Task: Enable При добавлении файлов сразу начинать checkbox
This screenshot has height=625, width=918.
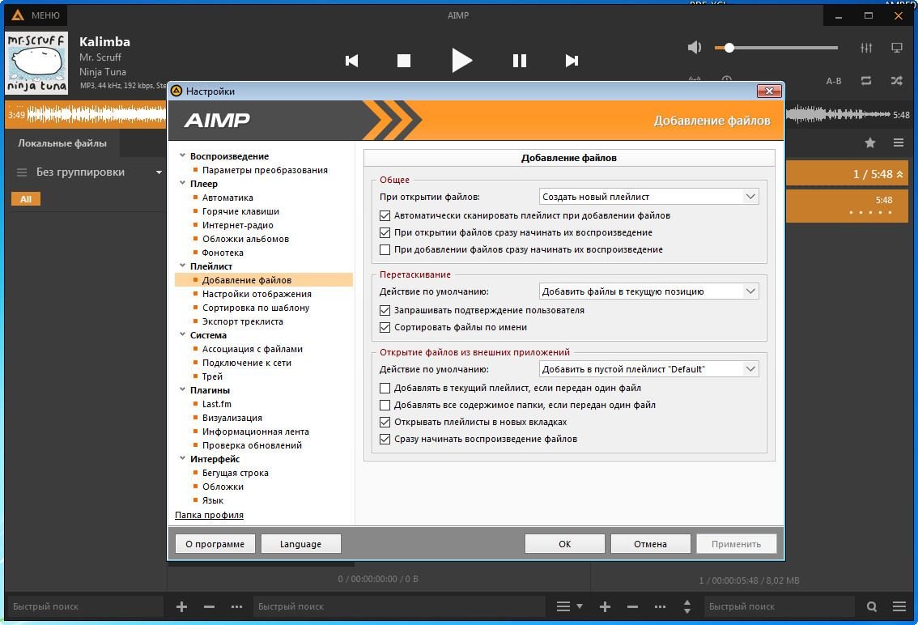Action: (385, 249)
